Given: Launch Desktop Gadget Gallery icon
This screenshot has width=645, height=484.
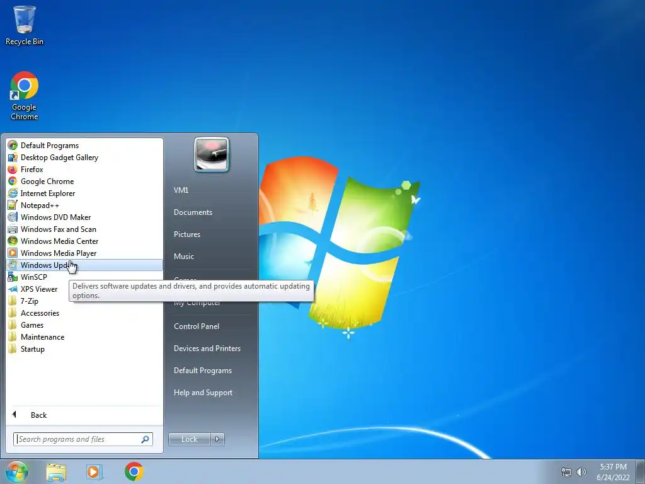Looking at the screenshot, I should click(x=13, y=157).
